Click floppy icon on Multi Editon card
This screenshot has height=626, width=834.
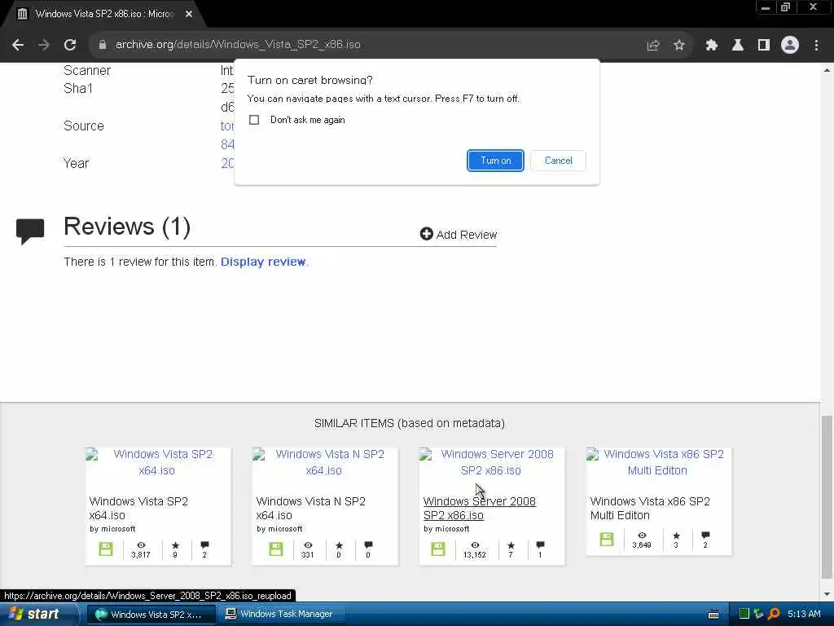tap(606, 539)
